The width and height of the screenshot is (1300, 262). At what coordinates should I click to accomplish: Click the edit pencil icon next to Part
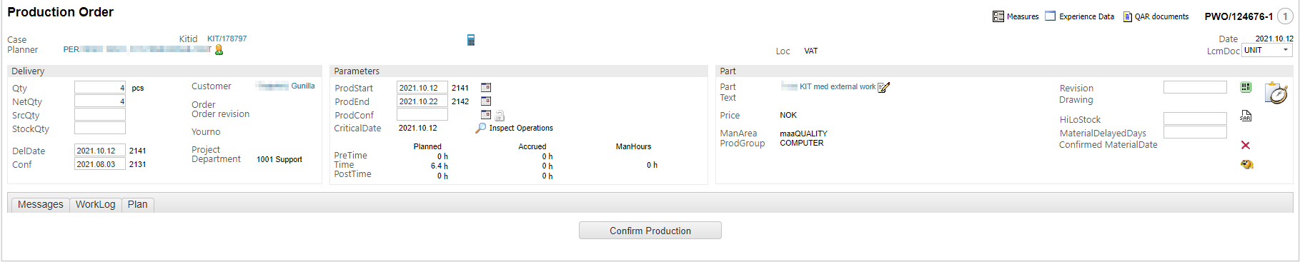(884, 87)
